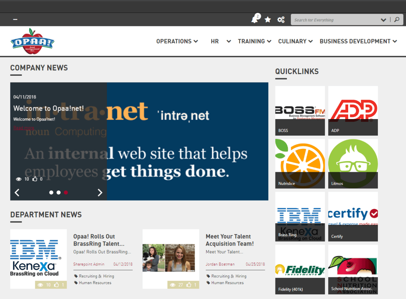Screen dimensions: 406x299
Task: Click the Read more link on the carousel
Action: click(23, 128)
